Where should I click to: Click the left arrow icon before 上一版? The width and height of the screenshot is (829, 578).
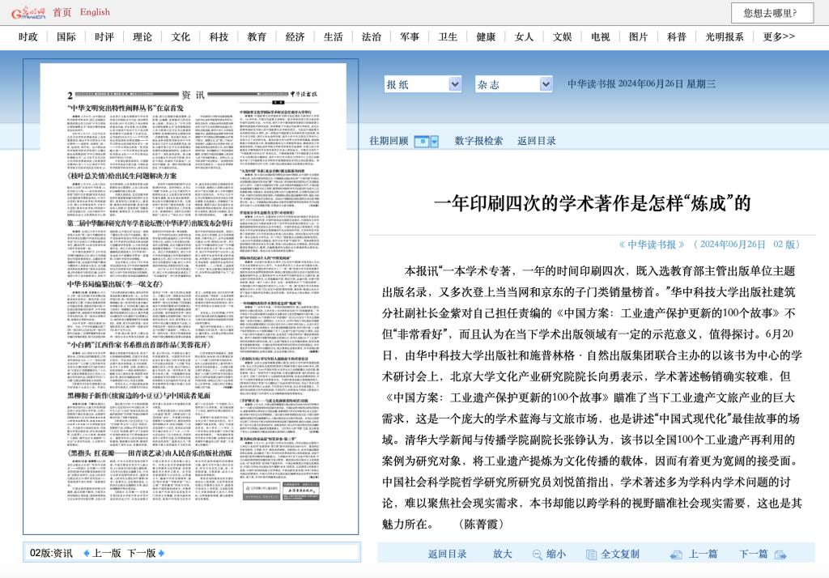click(x=87, y=553)
